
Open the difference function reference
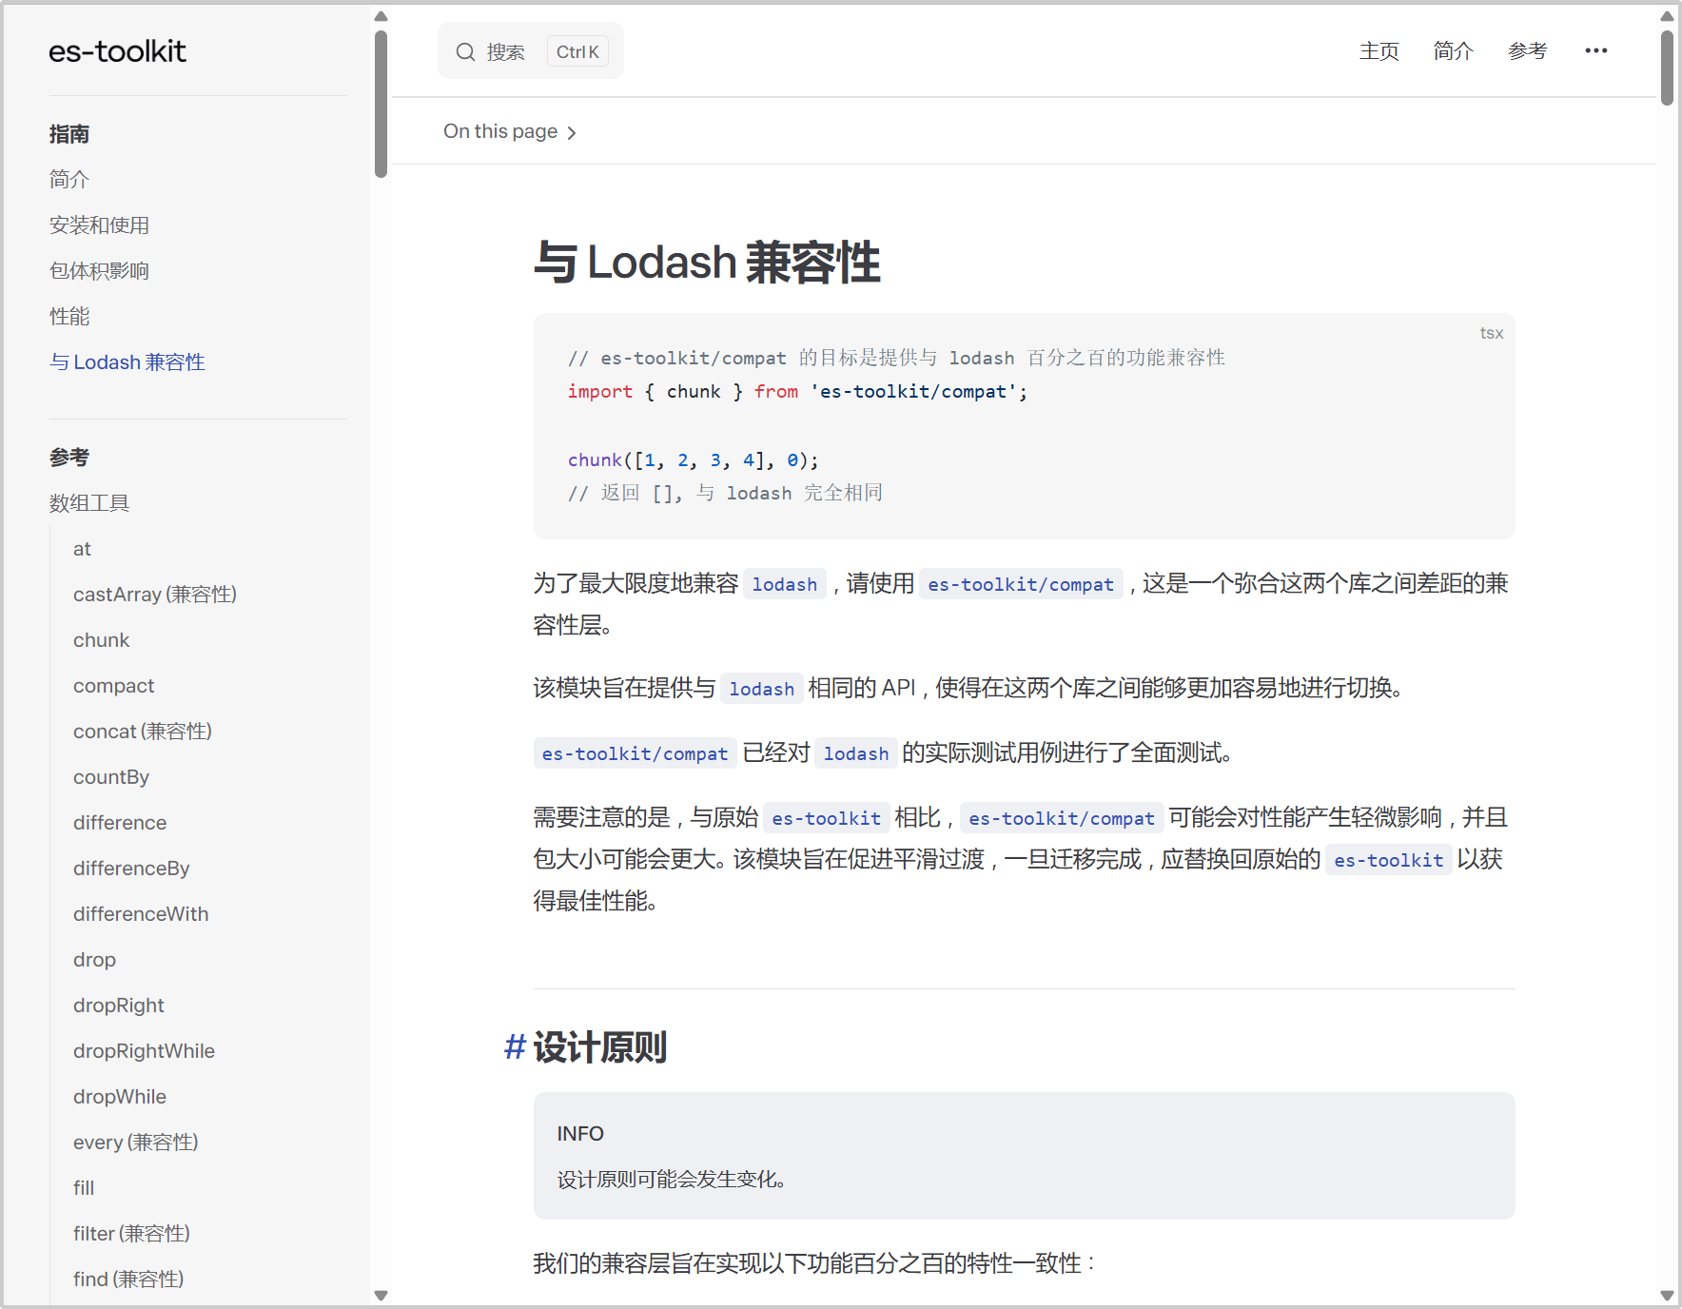click(120, 822)
